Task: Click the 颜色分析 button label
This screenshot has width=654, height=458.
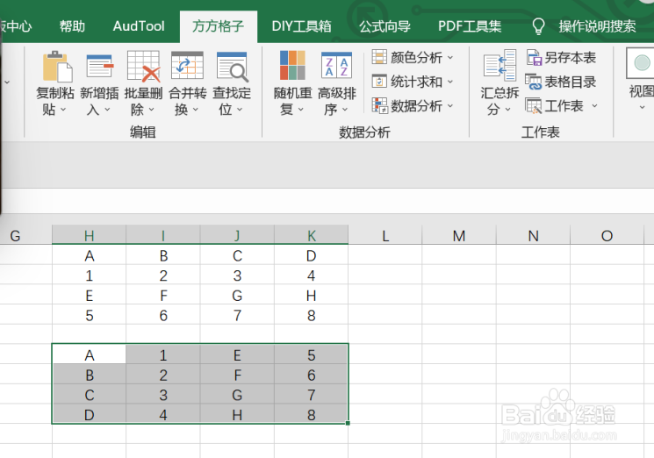Action: [x=416, y=58]
